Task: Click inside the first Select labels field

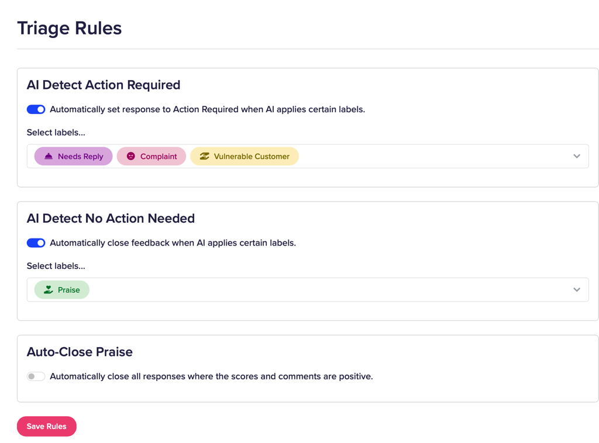Action: pos(409,156)
